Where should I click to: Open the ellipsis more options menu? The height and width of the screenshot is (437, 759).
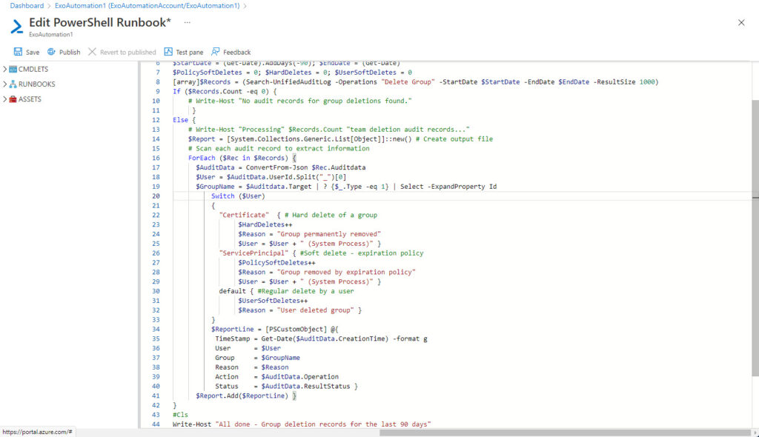pyautogui.click(x=187, y=22)
